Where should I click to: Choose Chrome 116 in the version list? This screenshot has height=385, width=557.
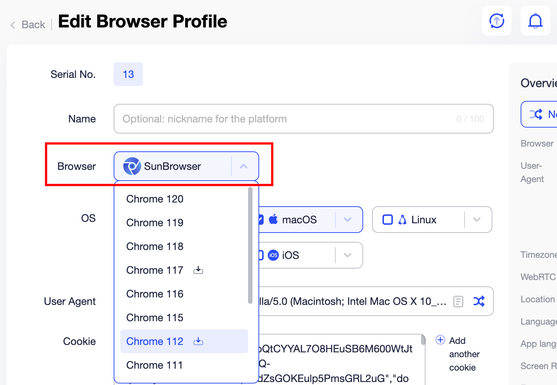(x=155, y=294)
